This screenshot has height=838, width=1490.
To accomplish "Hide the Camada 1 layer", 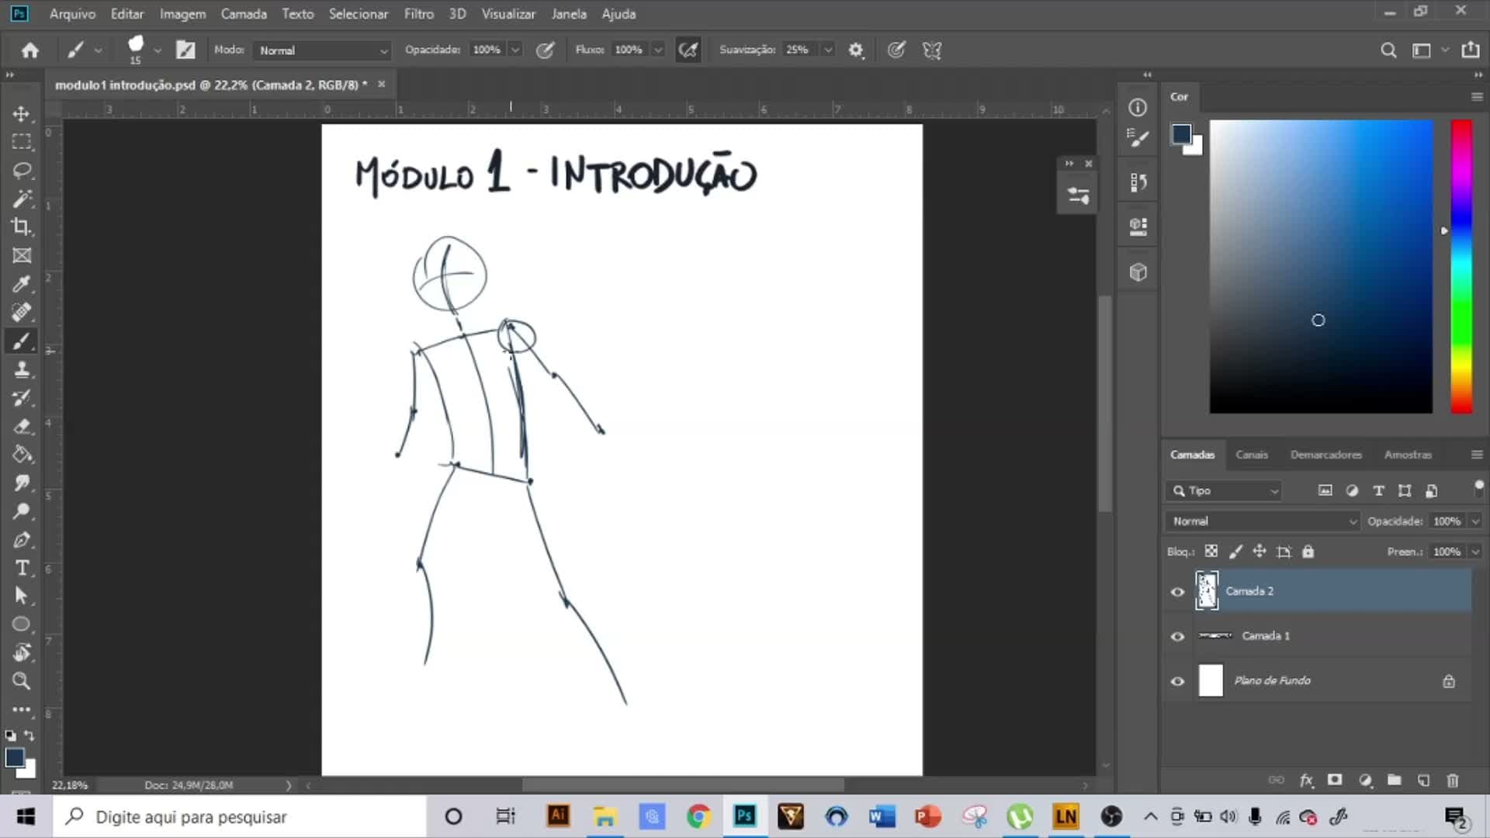I will click(1177, 636).
